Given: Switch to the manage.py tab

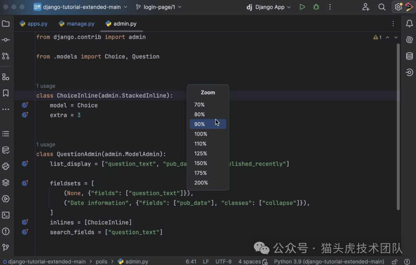Looking at the screenshot, I should [x=76, y=24].
